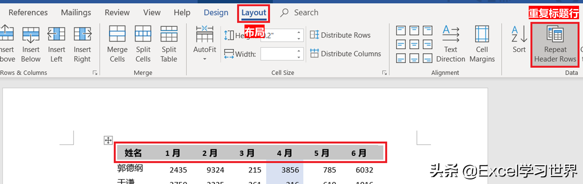Click Distribute Columns

(345, 54)
